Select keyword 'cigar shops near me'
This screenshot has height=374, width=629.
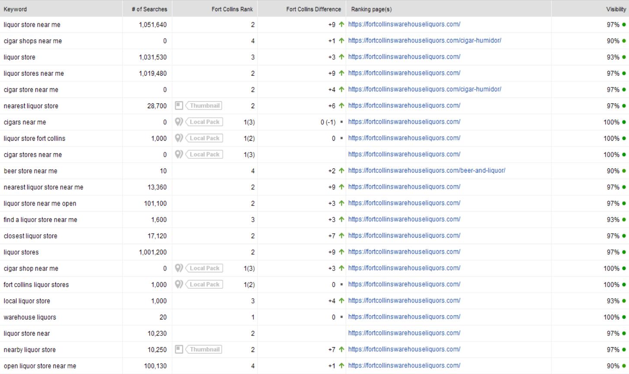[33, 41]
